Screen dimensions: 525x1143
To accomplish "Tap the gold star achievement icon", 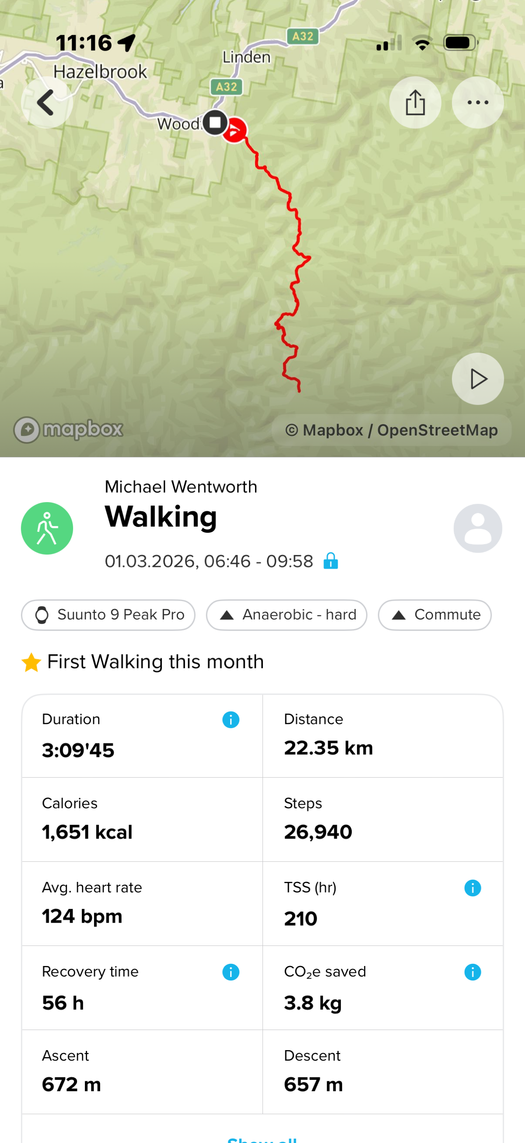I will (31, 662).
